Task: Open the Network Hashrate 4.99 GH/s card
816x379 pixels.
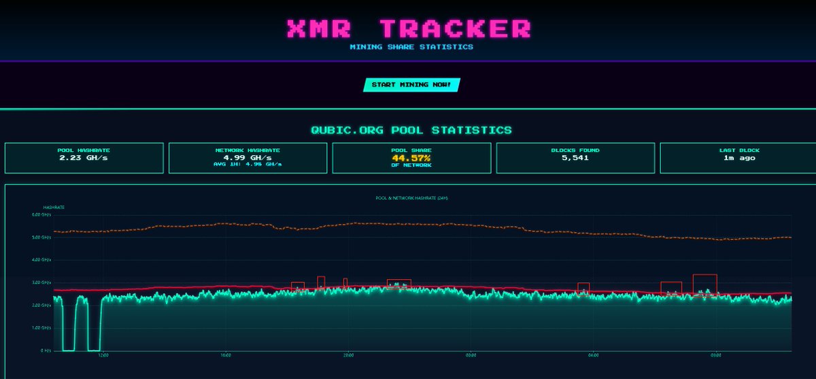Action: tap(248, 158)
